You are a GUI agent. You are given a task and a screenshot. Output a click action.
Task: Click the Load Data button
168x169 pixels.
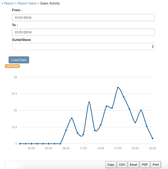click(x=19, y=60)
